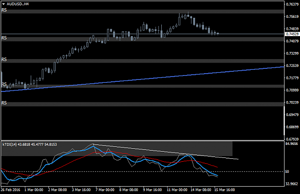This screenshot has height=194, width=300.
Task: Click the current price tag 0.74529
Action: click(x=292, y=34)
